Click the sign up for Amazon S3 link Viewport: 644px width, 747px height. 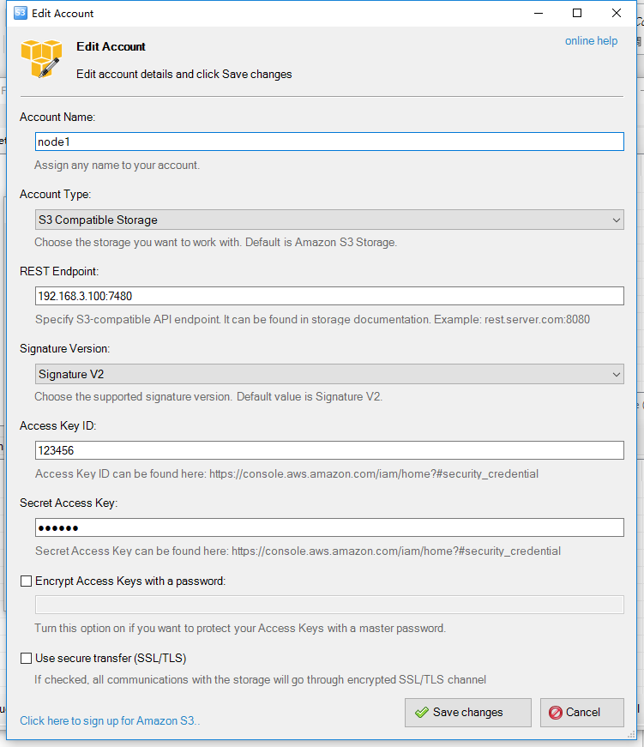coord(110,720)
